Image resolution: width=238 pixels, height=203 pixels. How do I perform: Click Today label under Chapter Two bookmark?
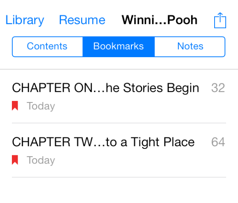(x=41, y=160)
